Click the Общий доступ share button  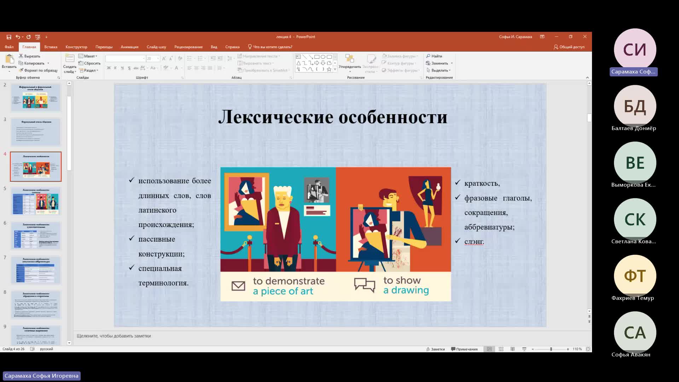[569, 47]
